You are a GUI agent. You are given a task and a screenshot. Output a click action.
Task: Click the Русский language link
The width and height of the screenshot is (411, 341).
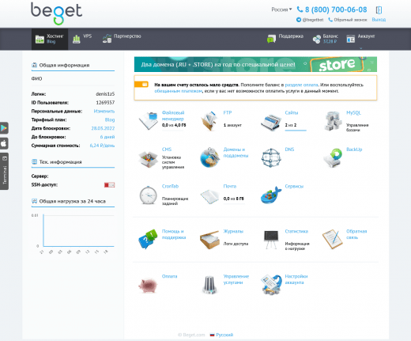224,335
